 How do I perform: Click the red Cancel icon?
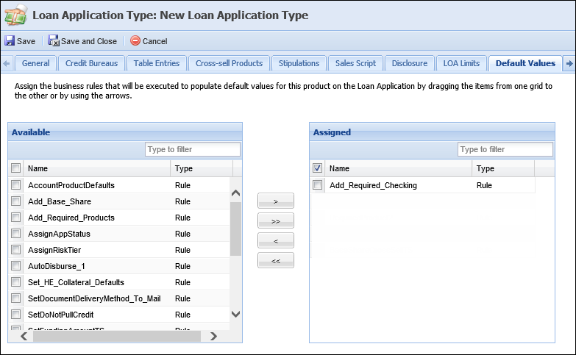tap(135, 40)
